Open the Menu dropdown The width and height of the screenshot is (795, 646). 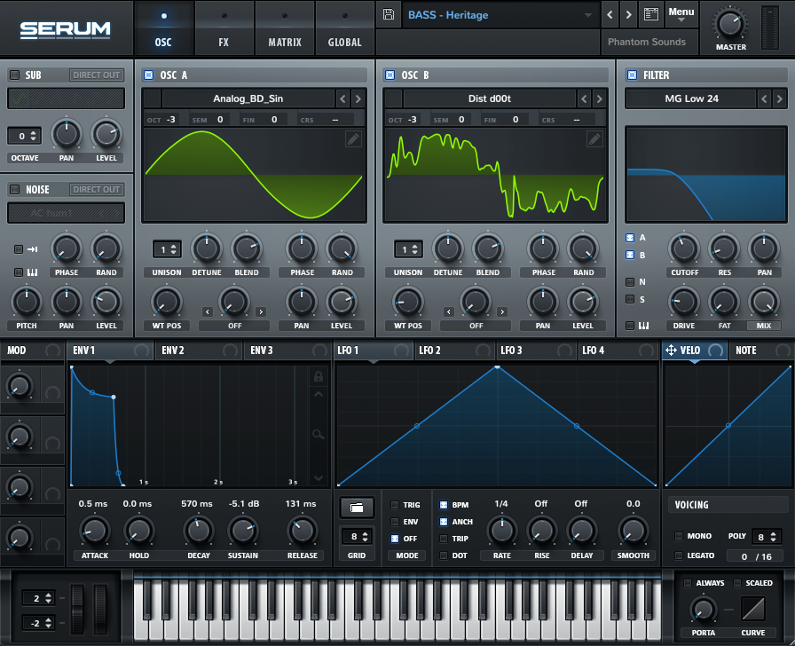[x=681, y=14]
